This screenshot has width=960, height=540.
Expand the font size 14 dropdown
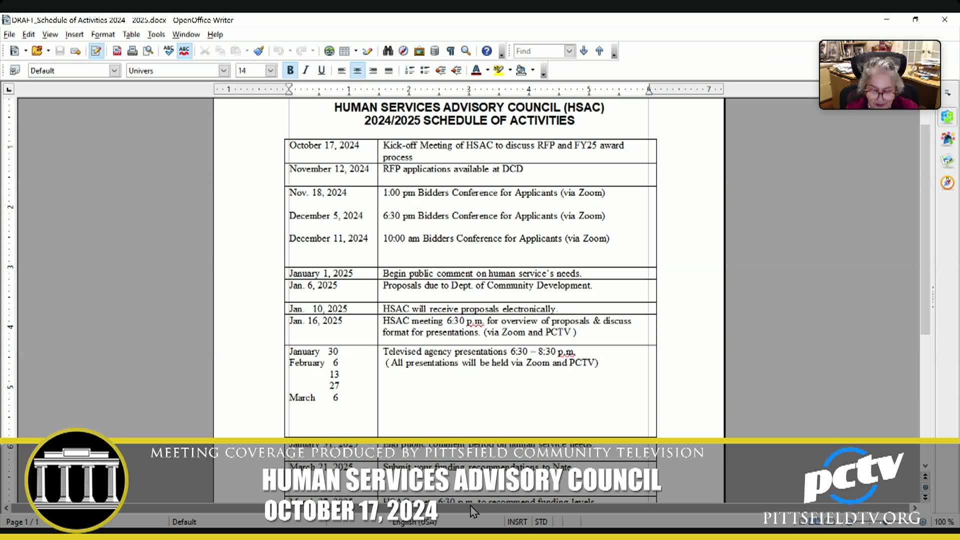[x=270, y=70]
